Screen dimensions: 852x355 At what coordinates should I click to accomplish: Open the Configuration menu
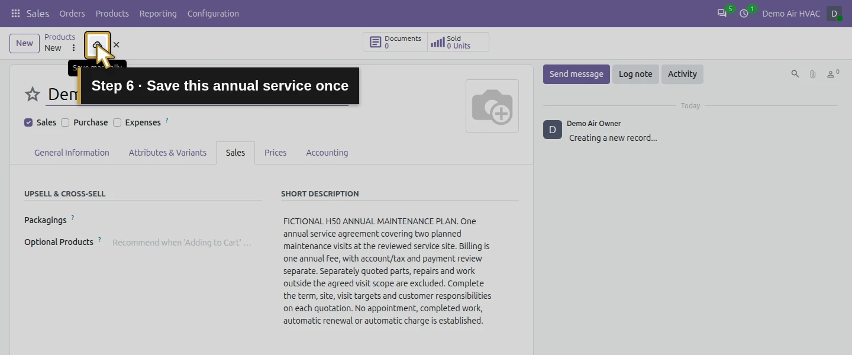(213, 14)
